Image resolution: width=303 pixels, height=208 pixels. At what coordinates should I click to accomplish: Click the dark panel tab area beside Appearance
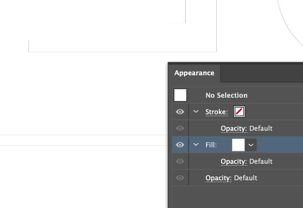tap(262, 73)
